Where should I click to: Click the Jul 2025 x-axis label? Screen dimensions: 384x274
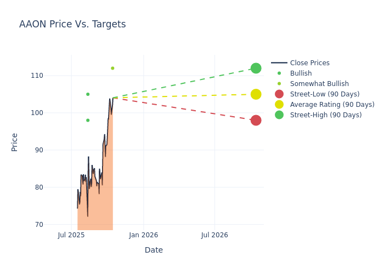(x=71, y=235)
